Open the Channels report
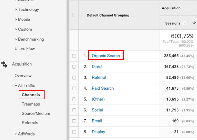Viewport: 197px width, 140px height. [x=31, y=95]
